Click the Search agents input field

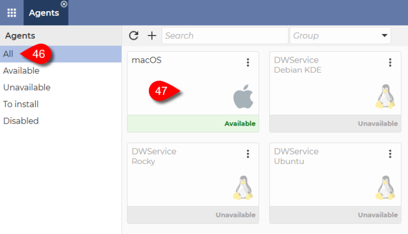224,36
